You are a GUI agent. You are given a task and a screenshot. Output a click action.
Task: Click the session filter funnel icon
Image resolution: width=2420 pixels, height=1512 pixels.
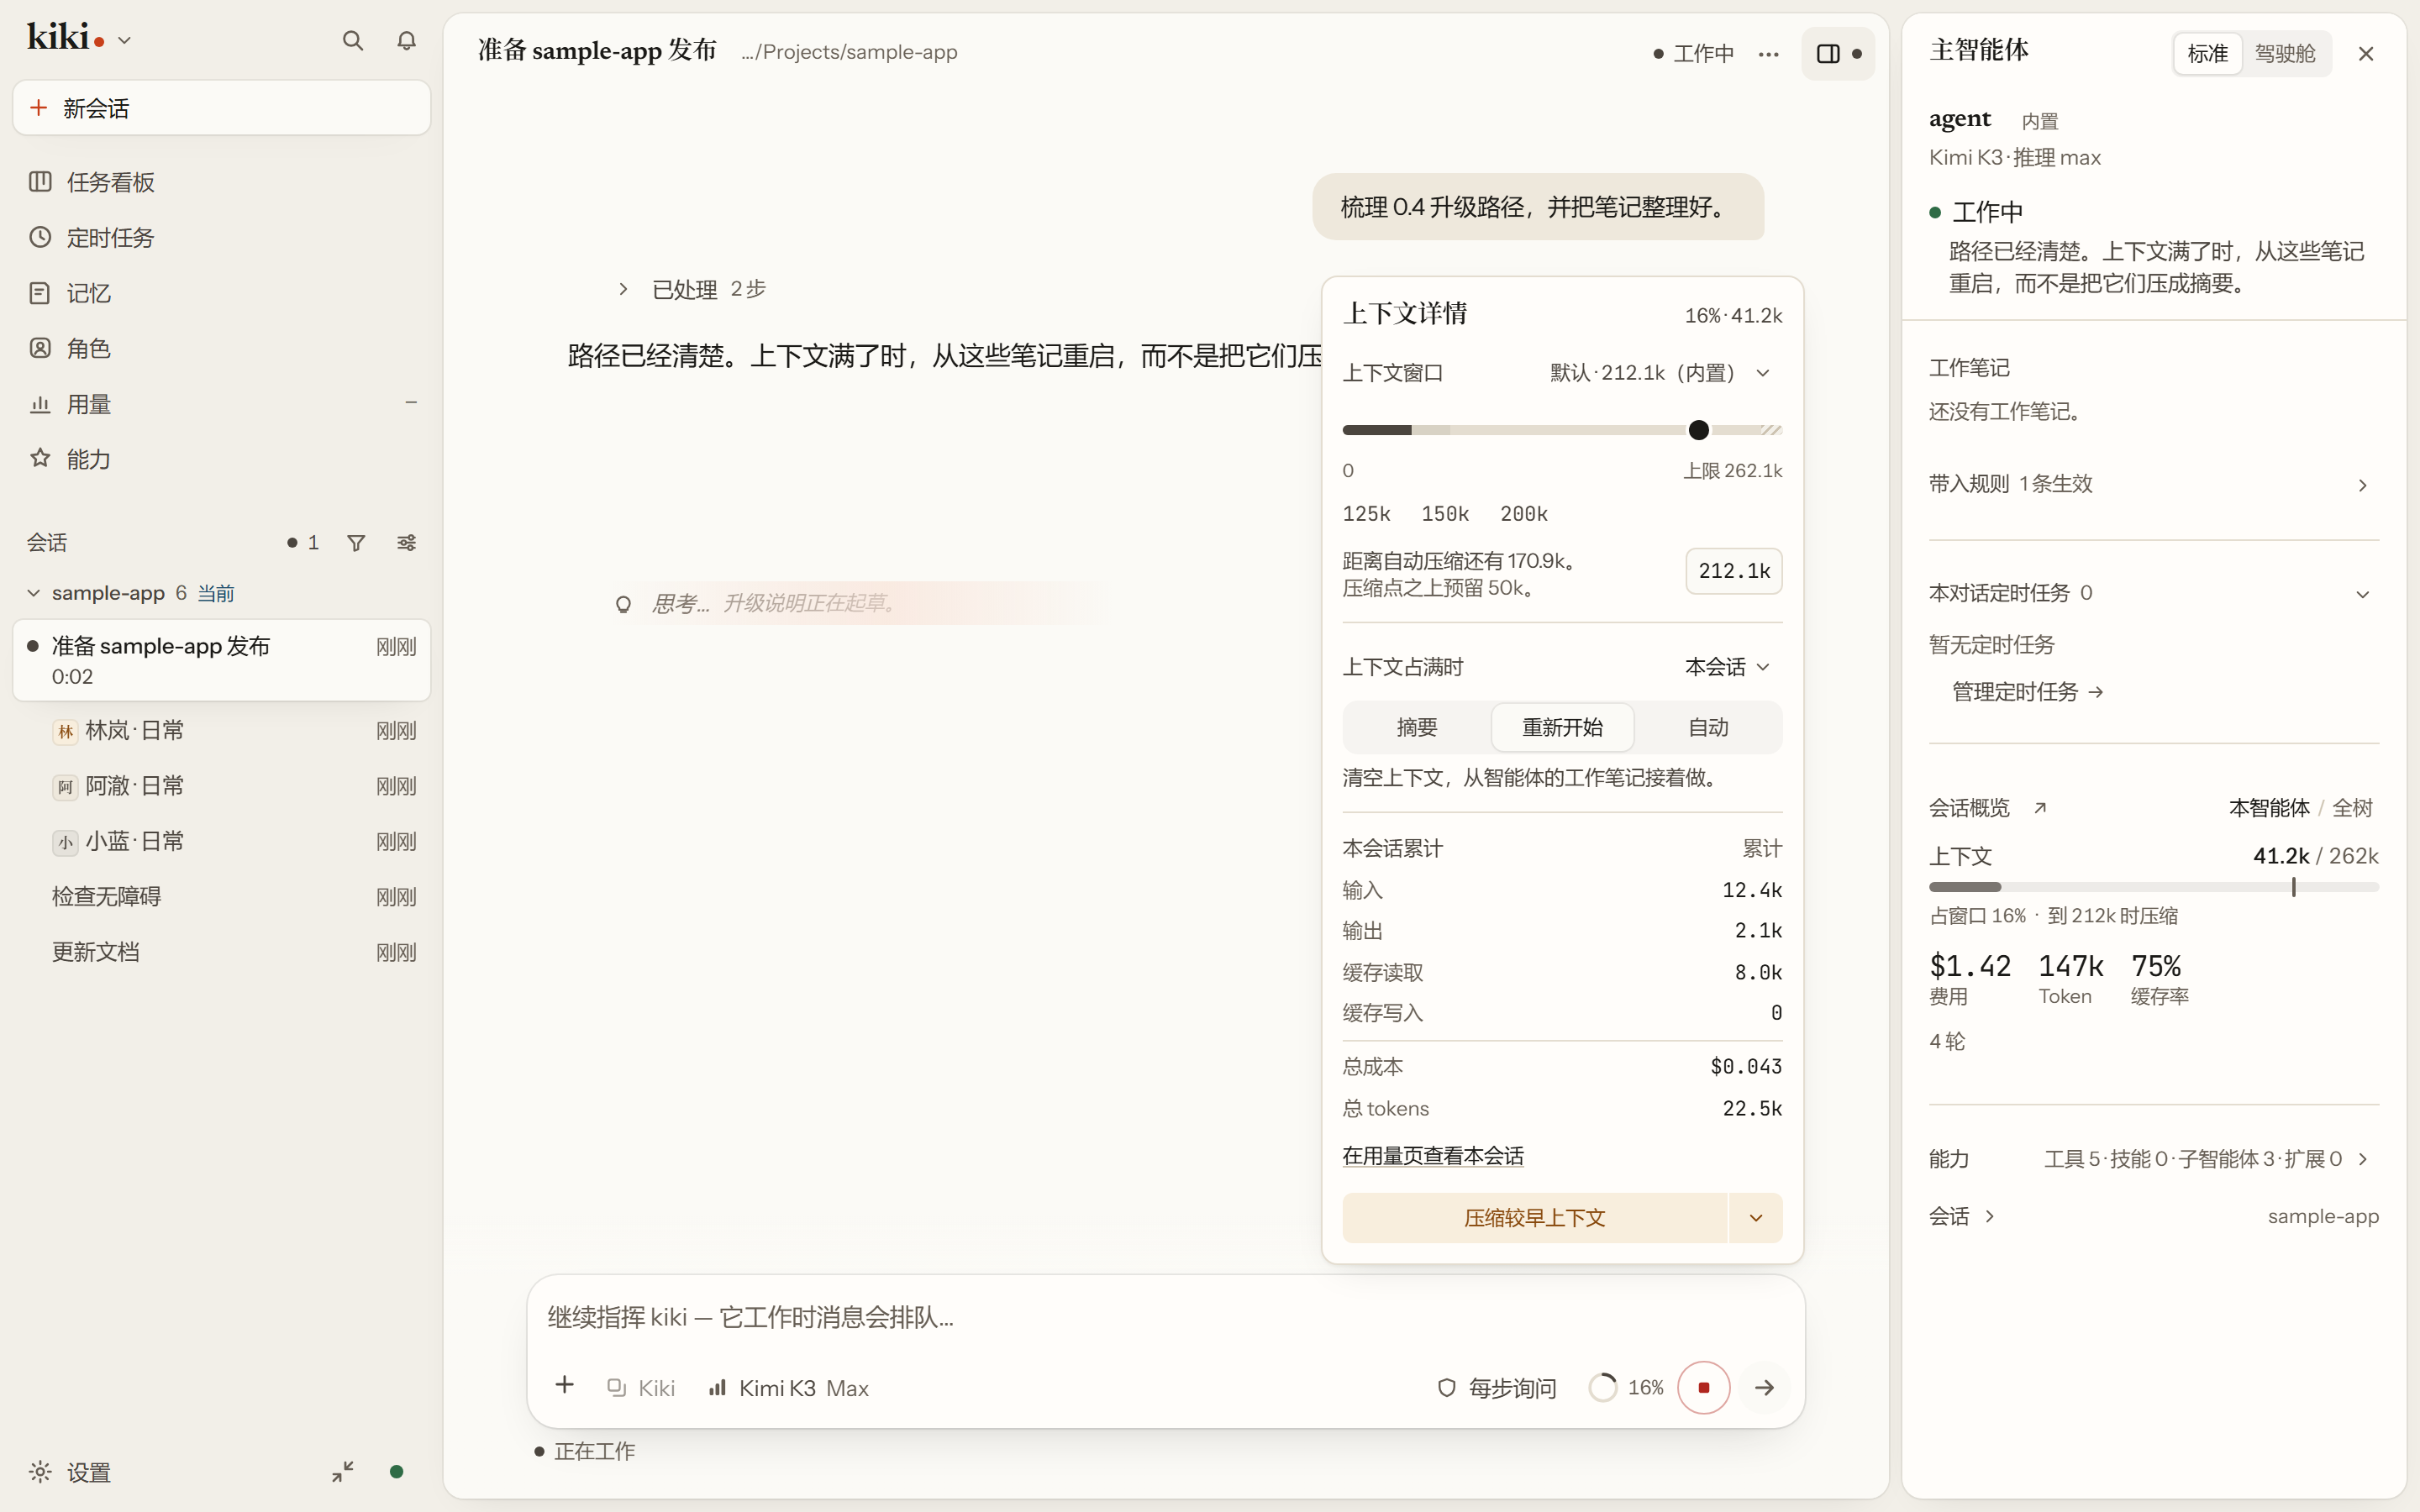[356, 543]
